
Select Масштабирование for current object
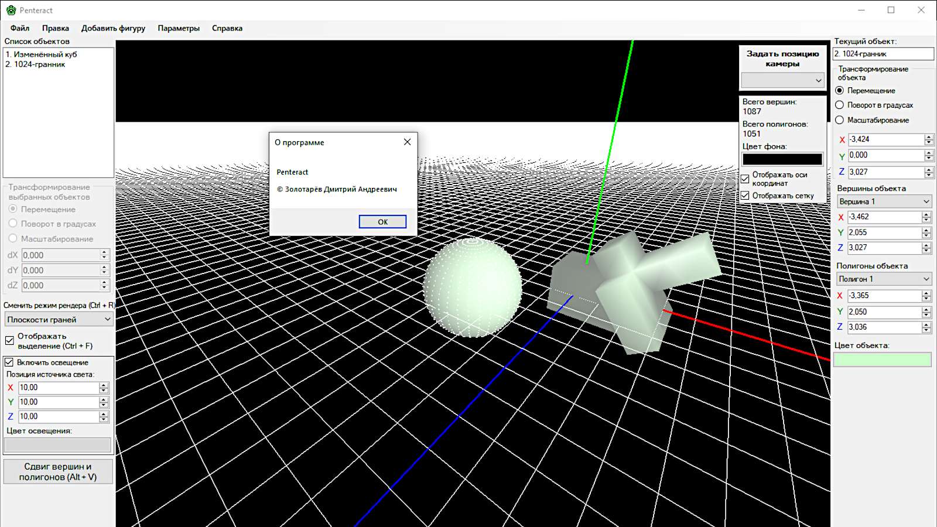coord(840,120)
